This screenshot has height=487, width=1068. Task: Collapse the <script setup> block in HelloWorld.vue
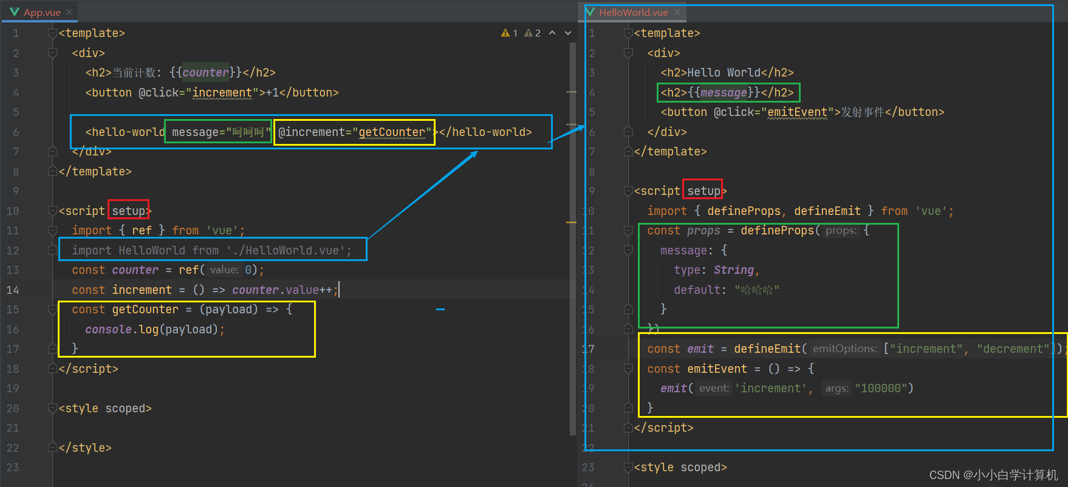point(628,191)
